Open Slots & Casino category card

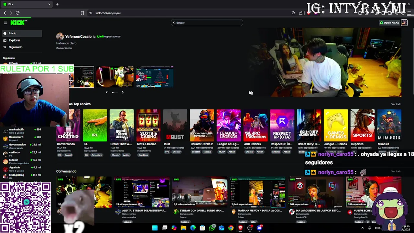(x=148, y=126)
